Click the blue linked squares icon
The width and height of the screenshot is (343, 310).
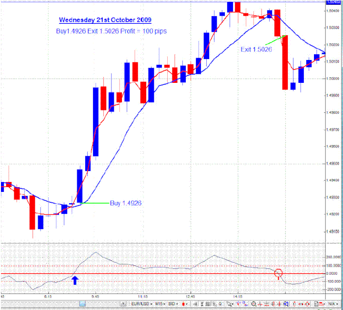[x=245, y=304]
